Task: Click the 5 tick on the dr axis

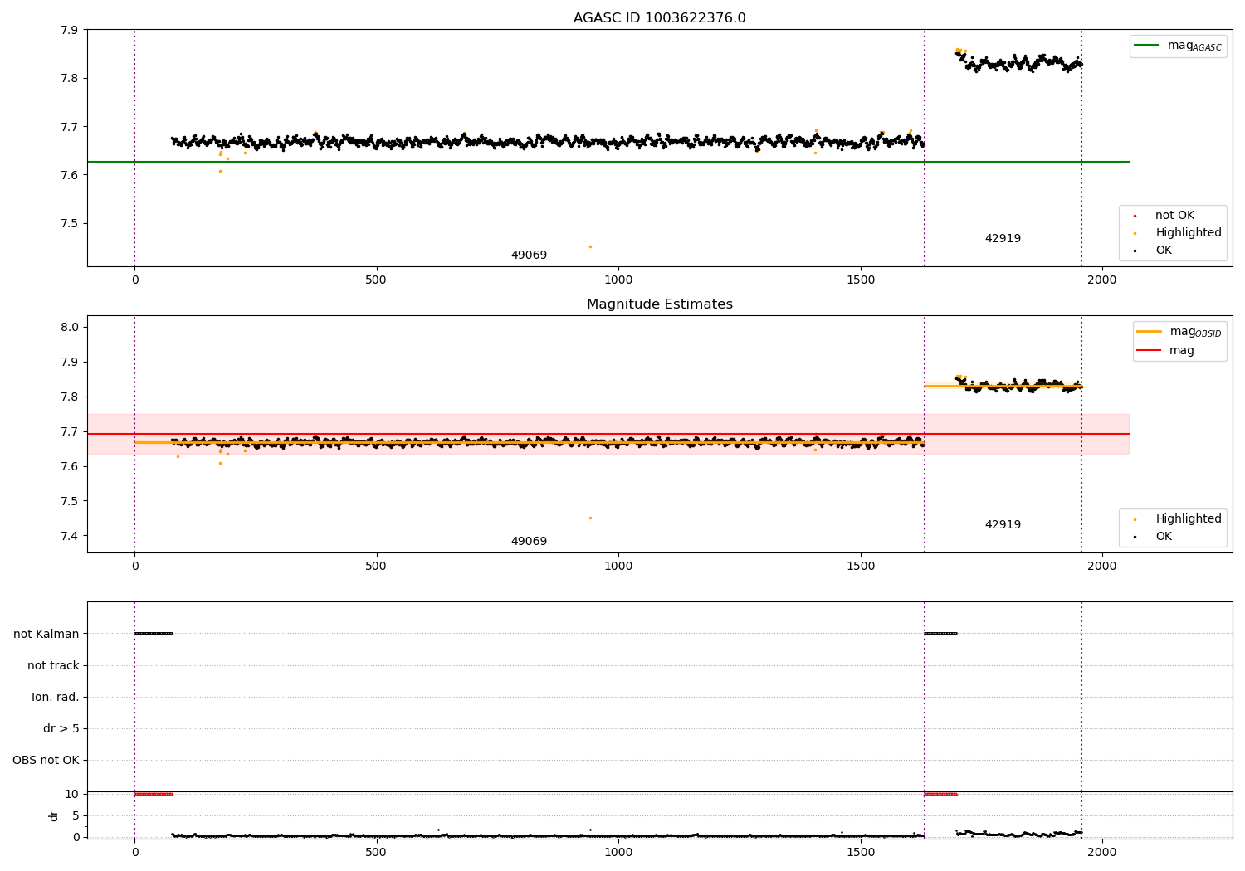Action: tap(76, 815)
